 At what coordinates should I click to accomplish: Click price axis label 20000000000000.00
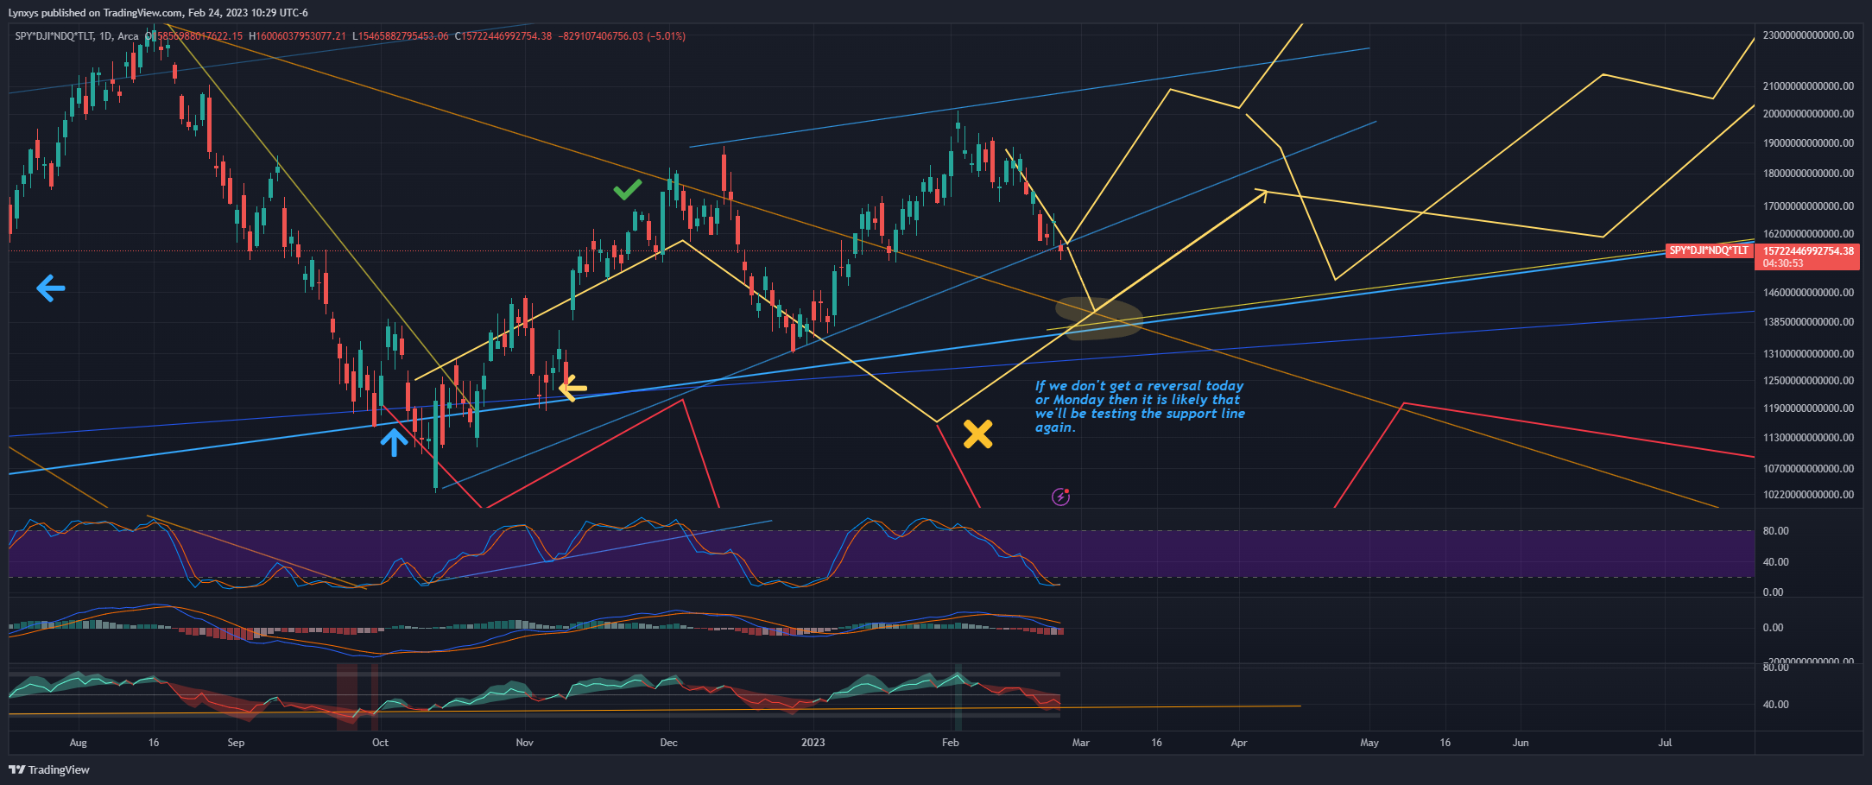click(1808, 114)
